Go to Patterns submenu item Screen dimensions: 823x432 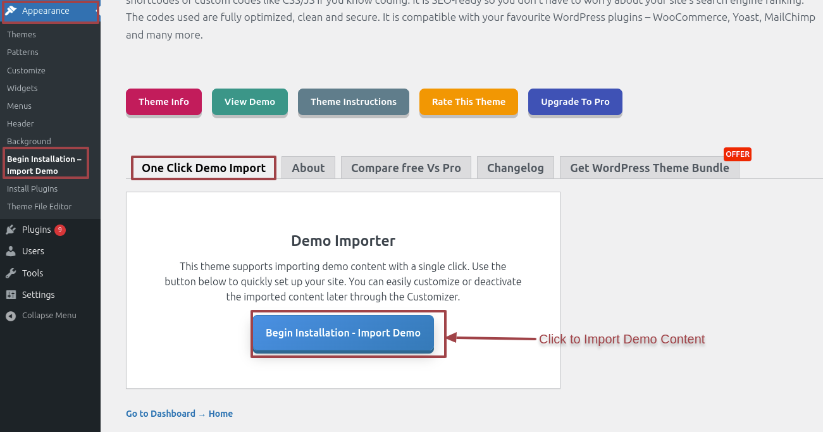23,52
